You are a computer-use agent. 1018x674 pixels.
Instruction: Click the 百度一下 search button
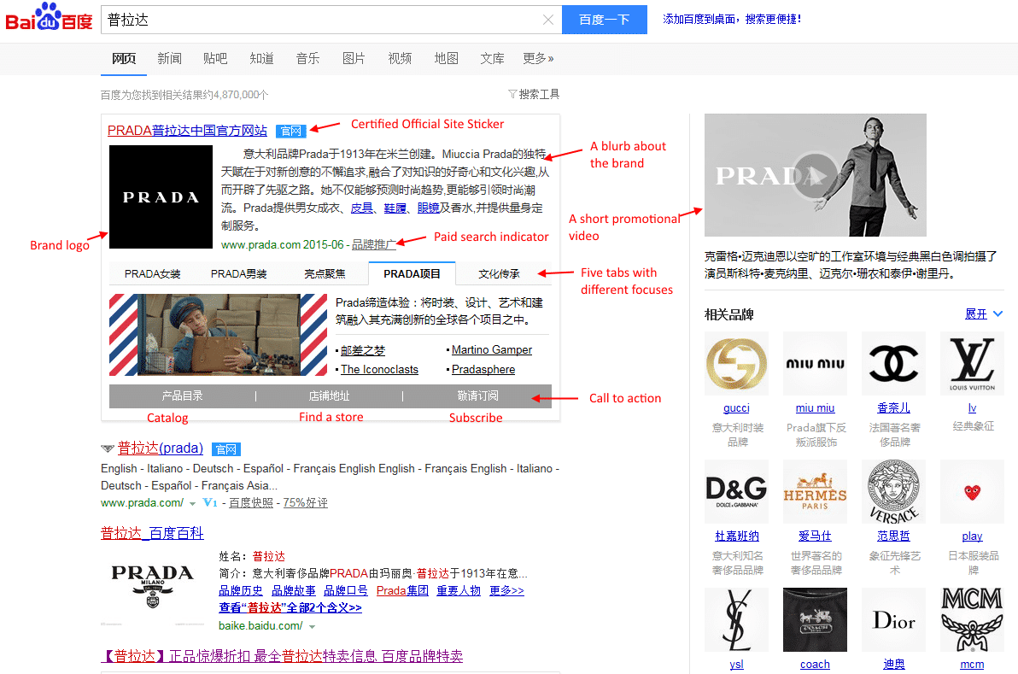point(605,20)
